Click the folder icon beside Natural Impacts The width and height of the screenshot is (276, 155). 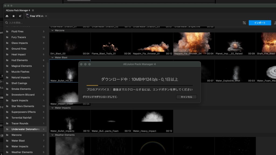pos(7,77)
